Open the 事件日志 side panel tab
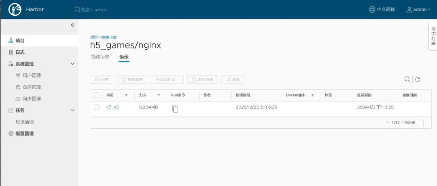Screen dimensions: 437x186 (433, 36)
